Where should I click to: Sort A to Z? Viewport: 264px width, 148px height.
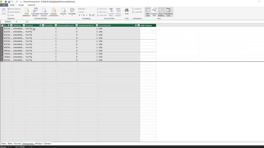[x=102, y=9]
